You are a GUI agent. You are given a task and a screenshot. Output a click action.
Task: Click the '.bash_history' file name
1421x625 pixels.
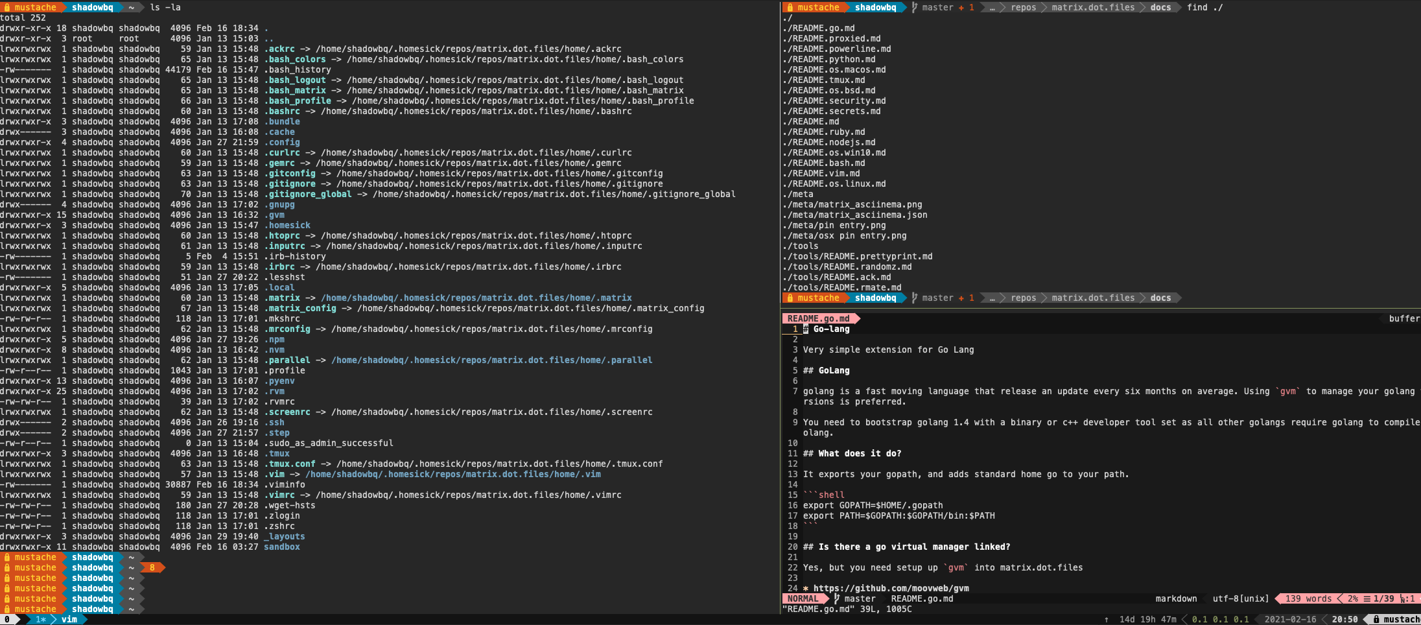coord(298,70)
